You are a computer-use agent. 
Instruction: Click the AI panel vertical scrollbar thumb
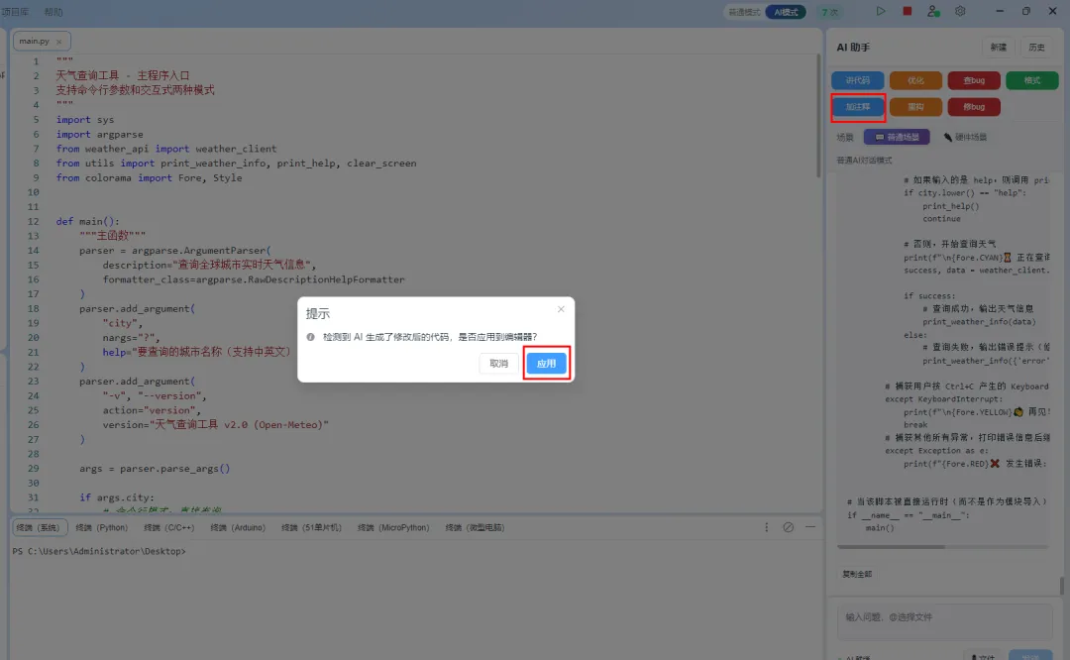[x=1062, y=586]
